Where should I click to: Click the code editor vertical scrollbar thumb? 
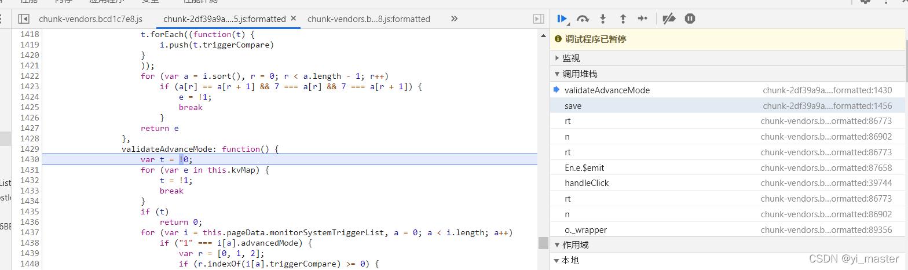[542, 242]
